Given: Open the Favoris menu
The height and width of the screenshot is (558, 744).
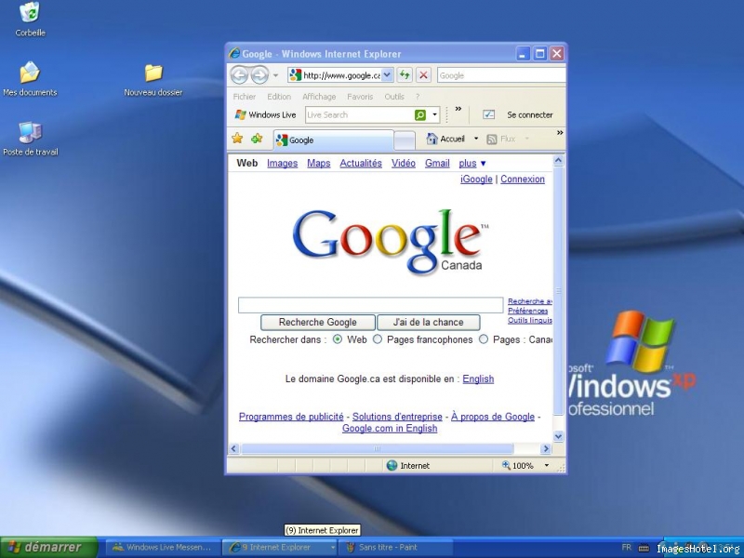Looking at the screenshot, I should [360, 97].
